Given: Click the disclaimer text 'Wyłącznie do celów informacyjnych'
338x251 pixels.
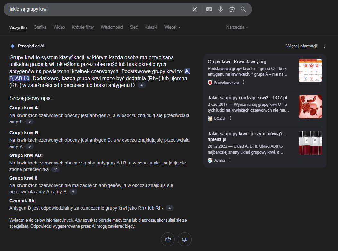Looking at the screenshot, I should (42, 220).
